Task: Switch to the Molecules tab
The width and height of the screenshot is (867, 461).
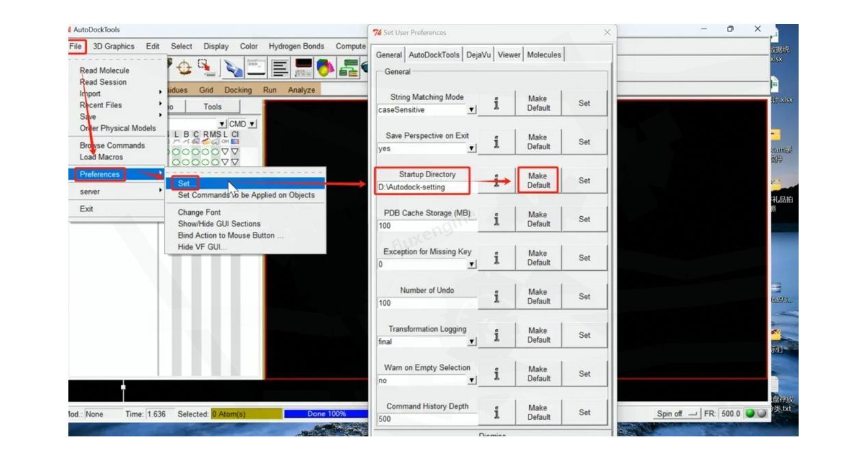Action: tap(544, 55)
